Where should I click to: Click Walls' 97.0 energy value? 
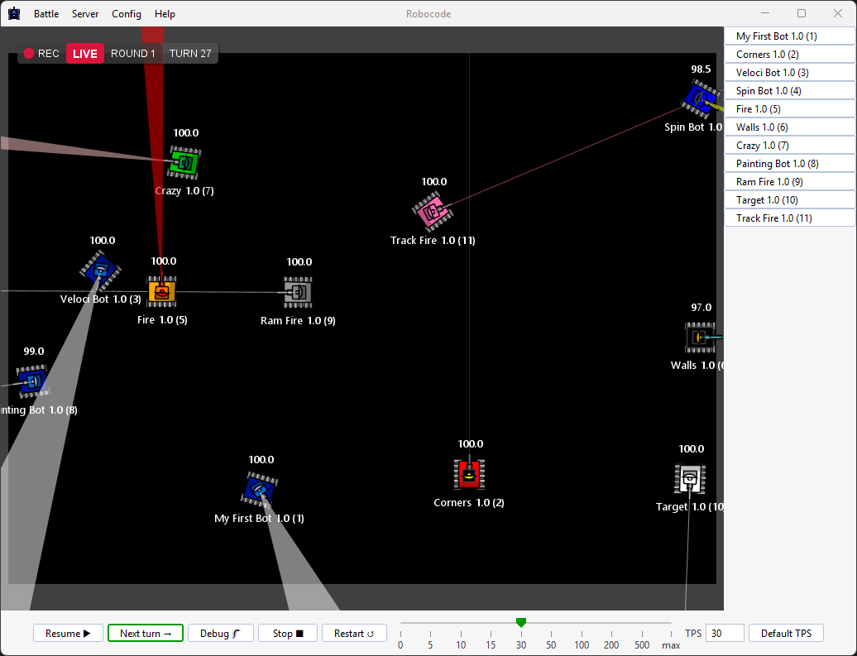point(701,307)
